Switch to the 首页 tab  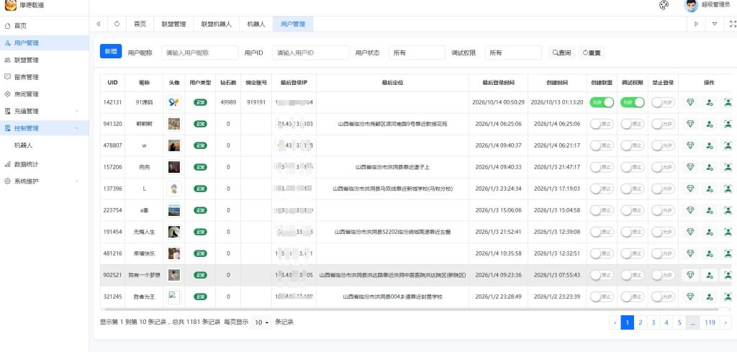click(140, 24)
